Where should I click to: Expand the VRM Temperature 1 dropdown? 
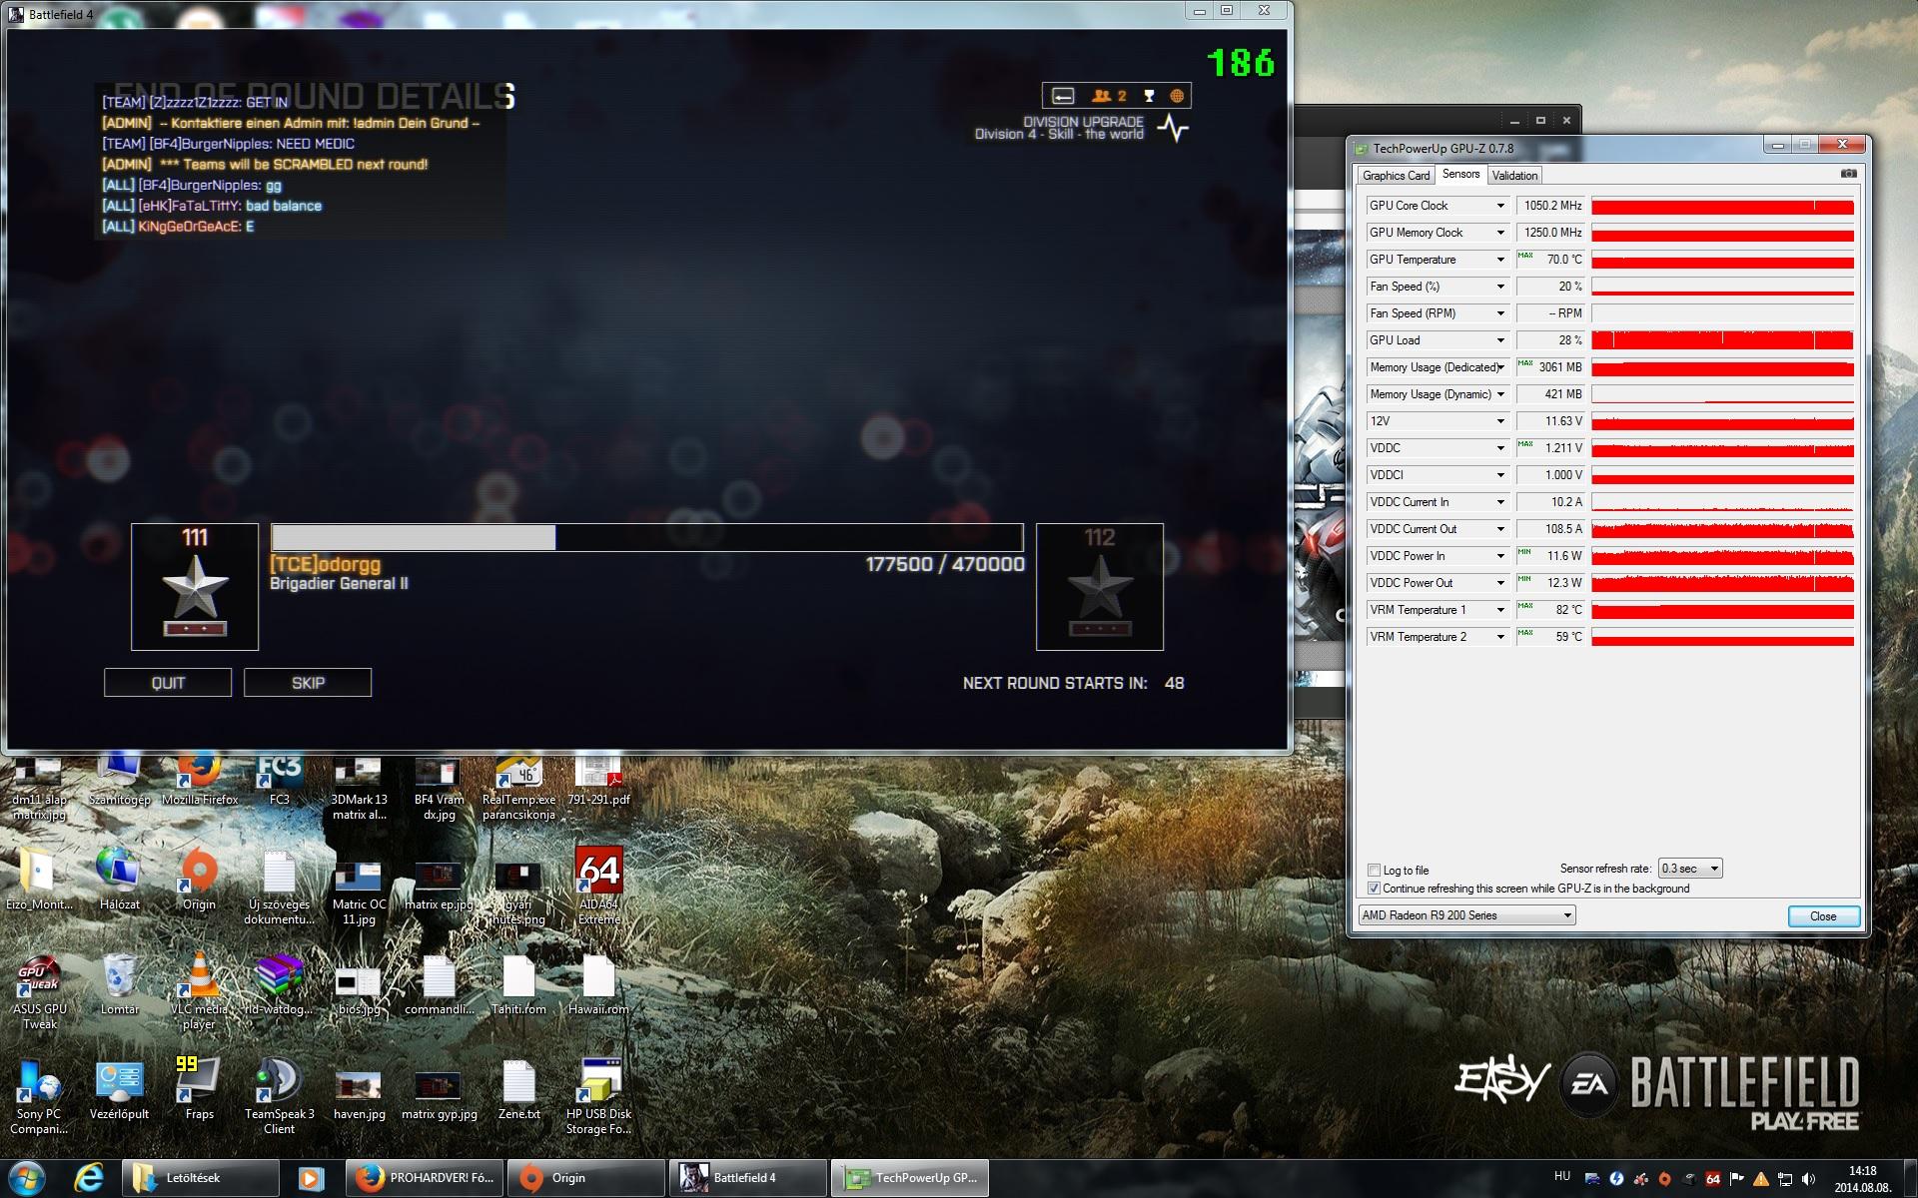pos(1499,610)
